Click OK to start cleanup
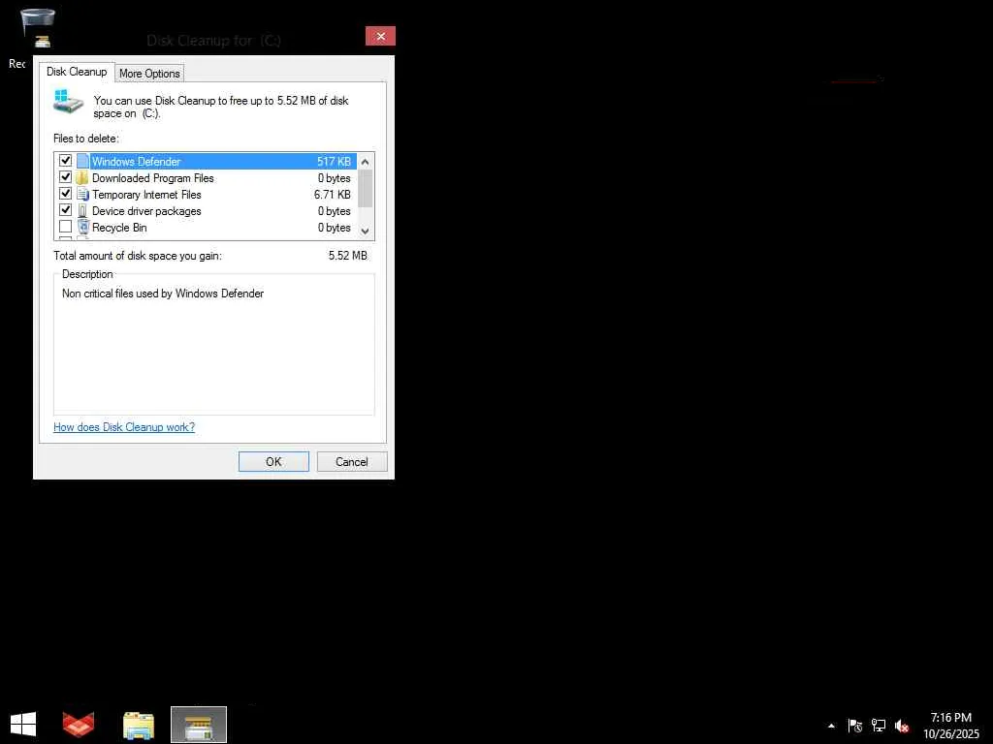993x744 pixels. coord(273,462)
